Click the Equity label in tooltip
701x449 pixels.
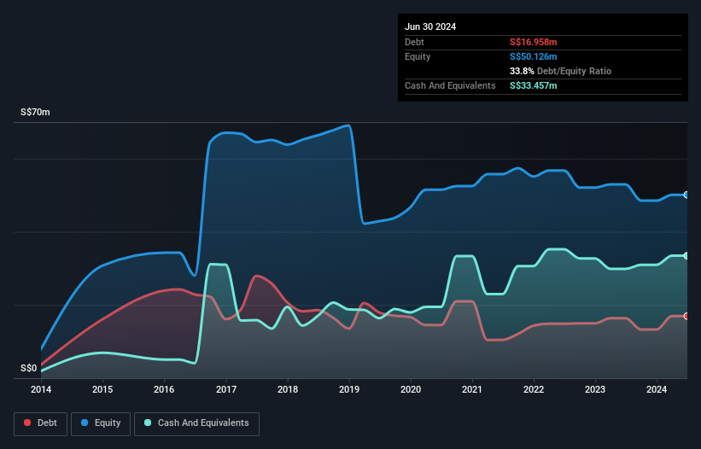point(418,56)
